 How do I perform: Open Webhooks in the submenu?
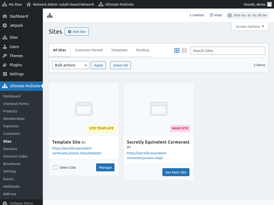click(x=12, y=187)
